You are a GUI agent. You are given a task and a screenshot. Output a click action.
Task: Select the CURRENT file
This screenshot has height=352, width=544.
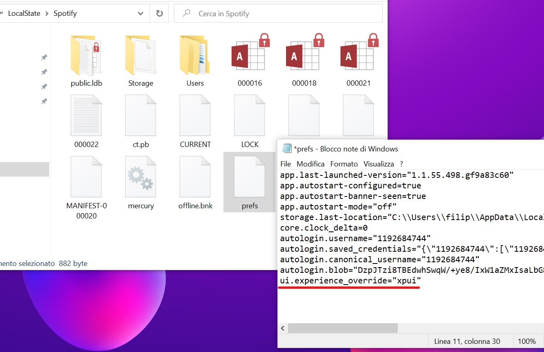point(195,121)
